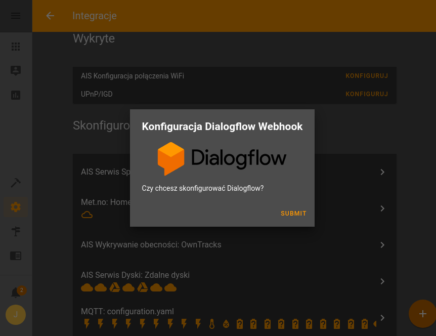This screenshot has width=436, height=336.
Task: Open the grid overview icon in the sidebar
Action: (16, 47)
